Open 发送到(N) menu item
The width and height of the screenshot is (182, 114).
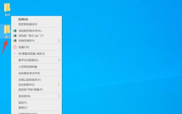click(36, 96)
